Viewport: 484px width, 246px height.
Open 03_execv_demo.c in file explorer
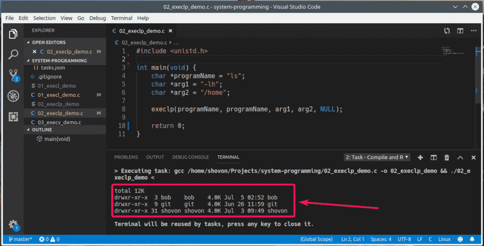point(59,122)
